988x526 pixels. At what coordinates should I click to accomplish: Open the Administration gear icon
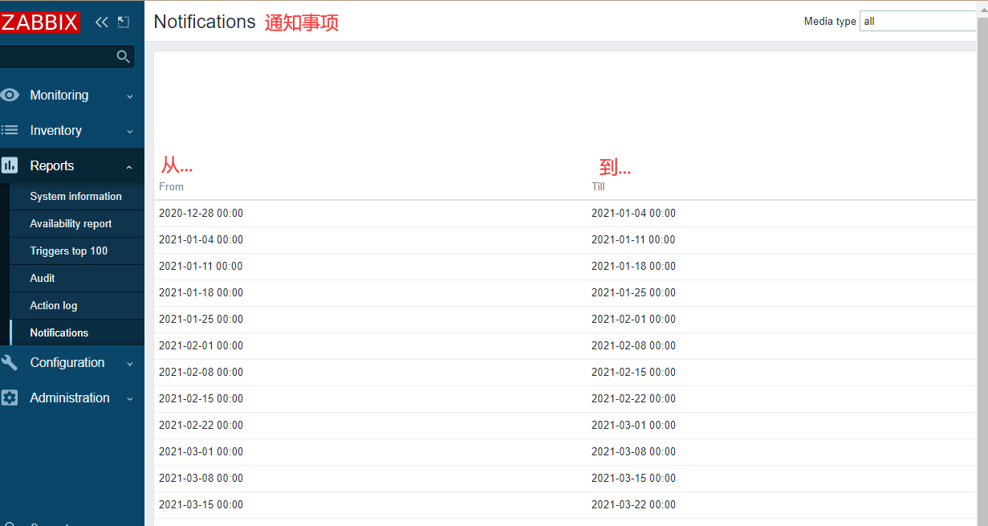tap(10, 398)
